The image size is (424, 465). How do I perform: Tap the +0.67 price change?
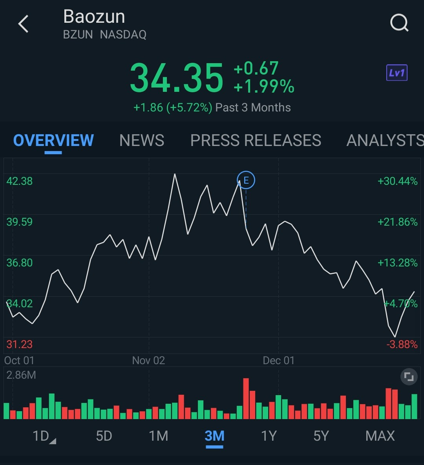point(256,68)
